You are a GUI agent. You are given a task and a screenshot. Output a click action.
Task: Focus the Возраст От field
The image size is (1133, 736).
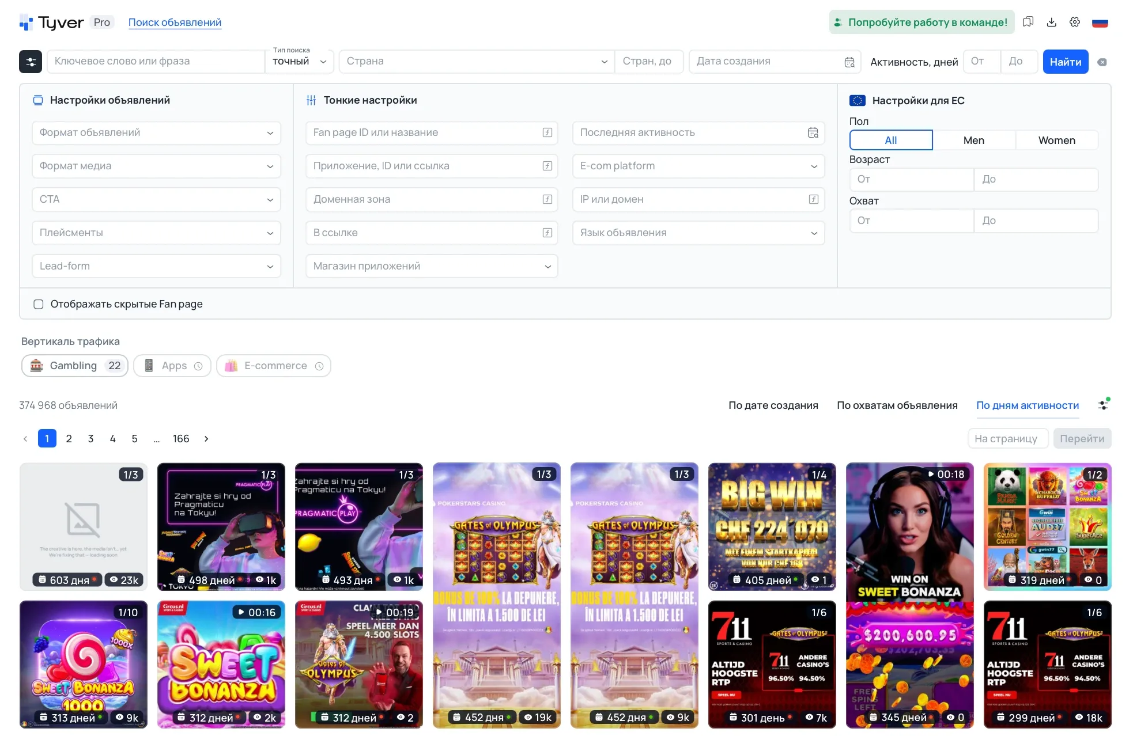912,180
